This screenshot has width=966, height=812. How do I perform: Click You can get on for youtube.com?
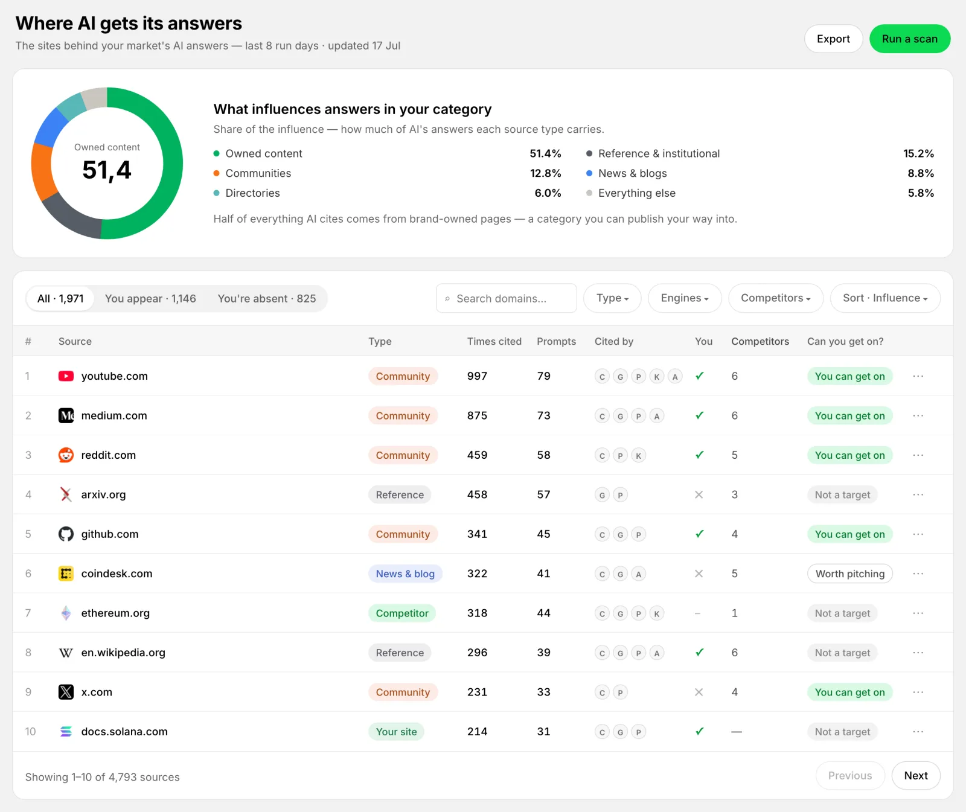tap(850, 376)
